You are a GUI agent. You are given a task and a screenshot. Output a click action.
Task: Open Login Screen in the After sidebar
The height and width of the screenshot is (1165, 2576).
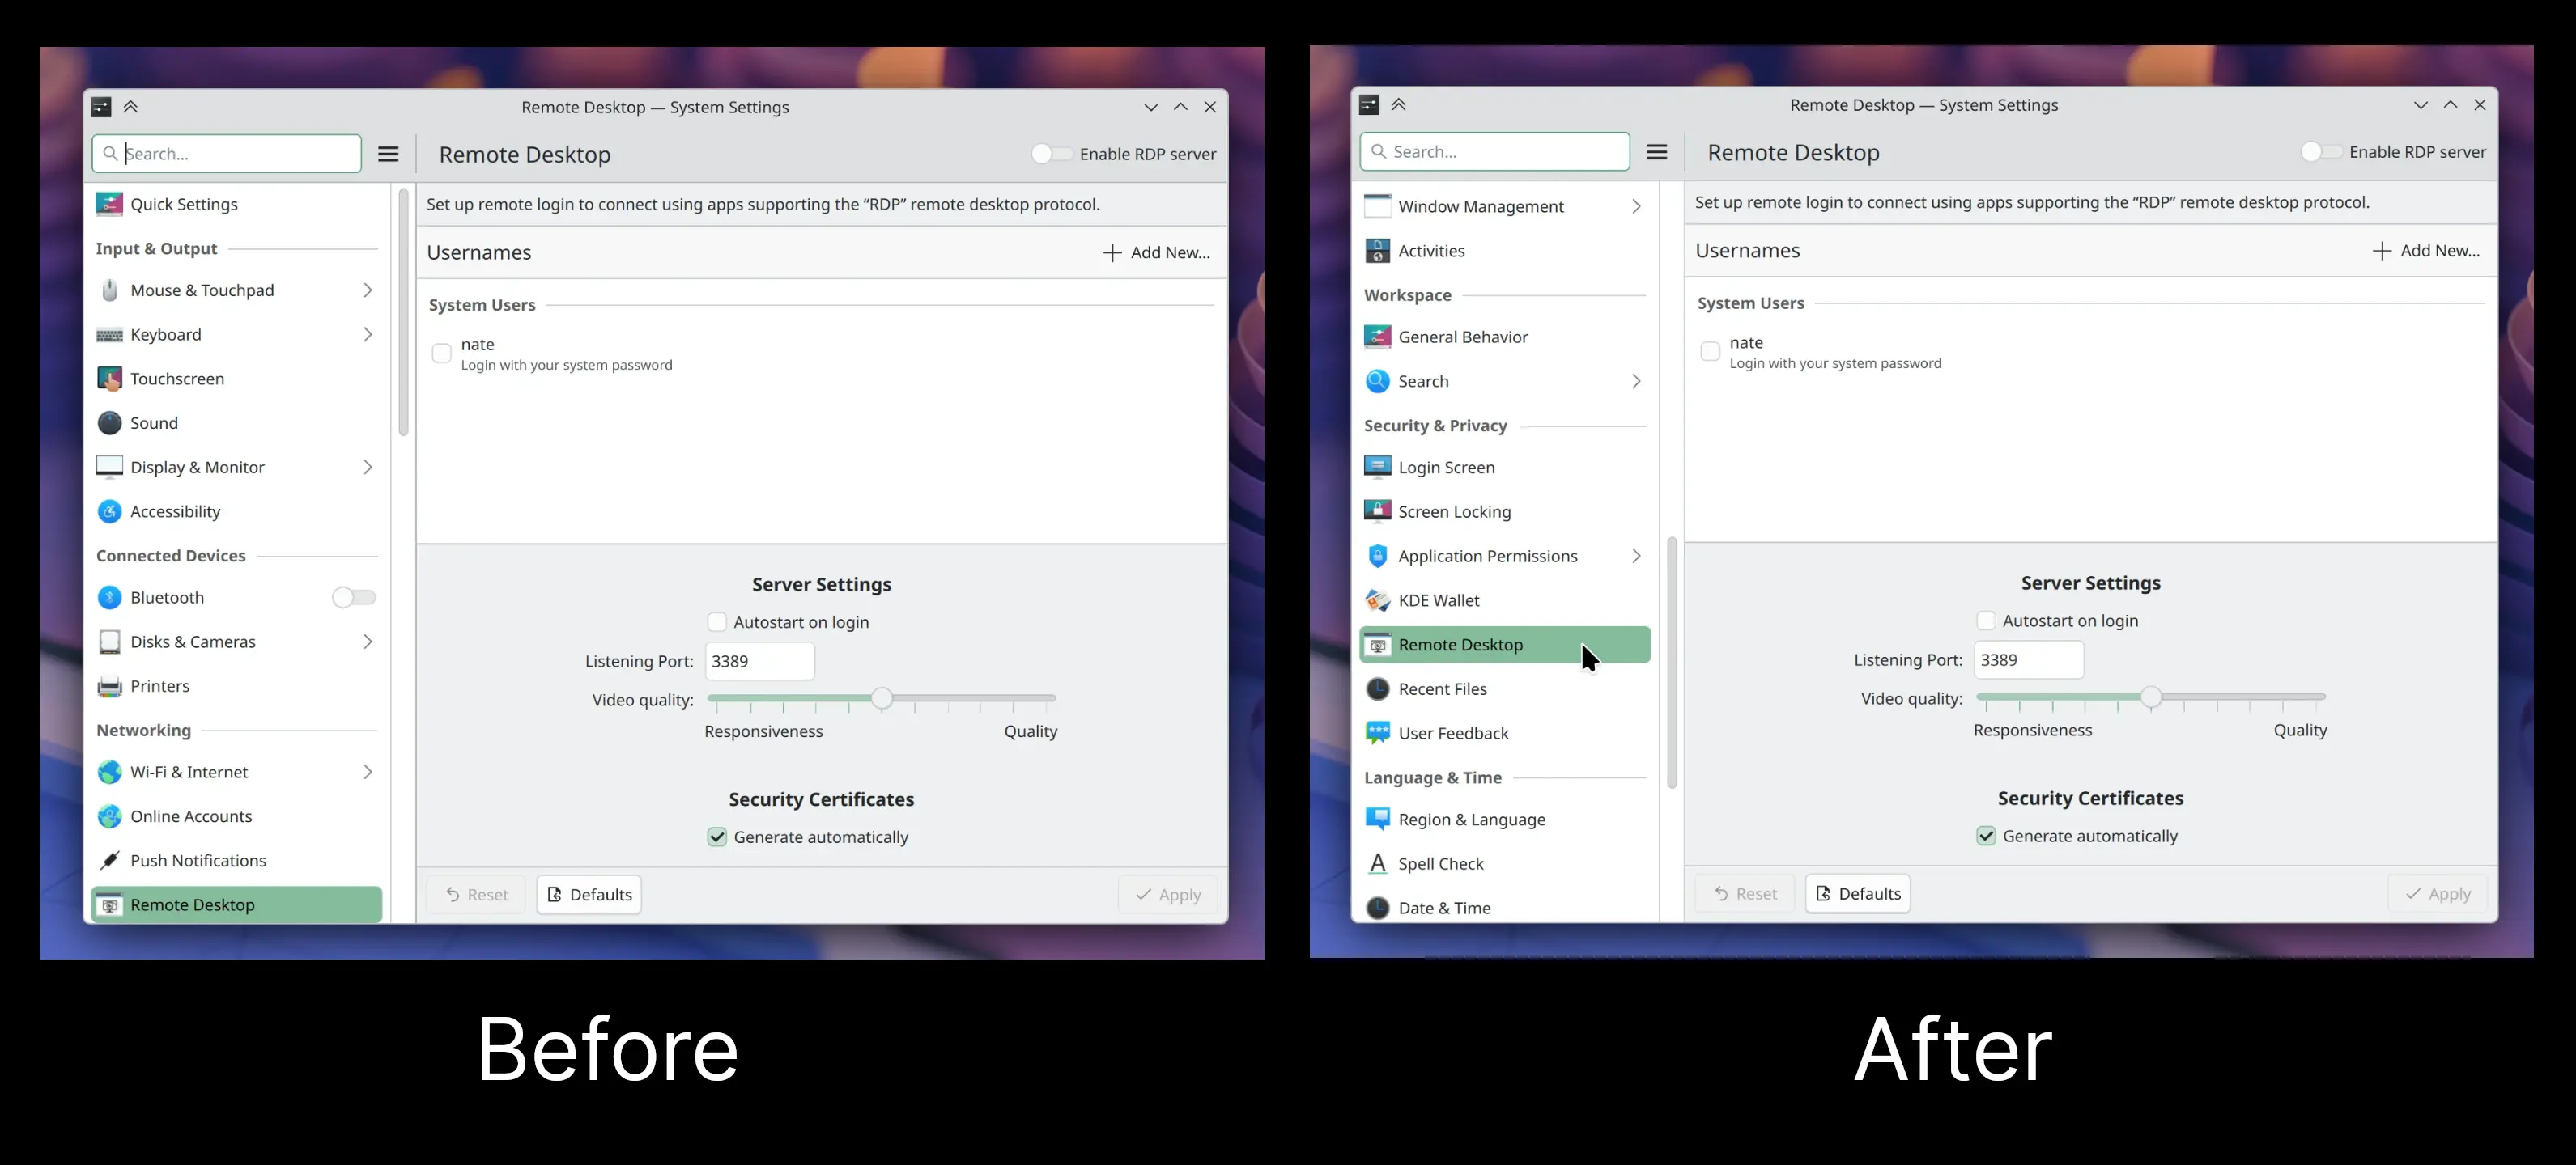point(1505,467)
